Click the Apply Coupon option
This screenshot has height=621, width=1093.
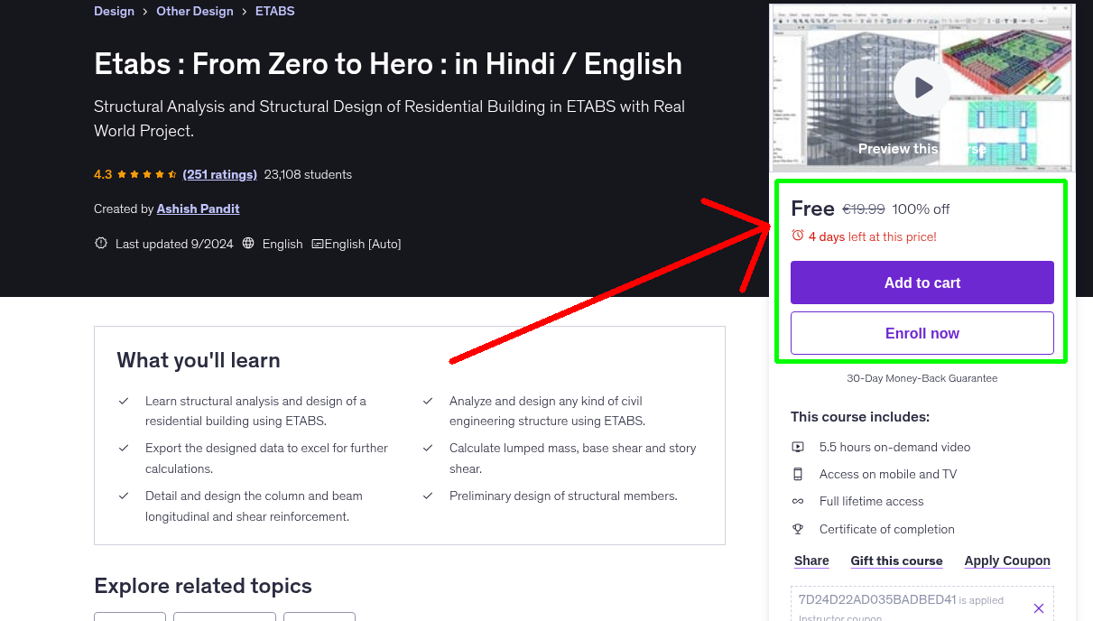[x=1006, y=561]
